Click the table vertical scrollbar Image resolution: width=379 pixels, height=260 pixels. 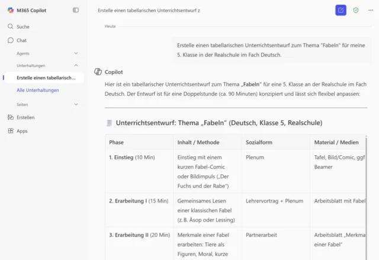(367, 197)
